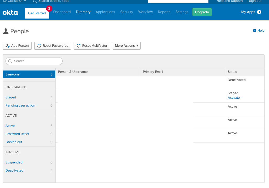This screenshot has width=269, height=188.
Task: Click the add-person plus icon
Action: pyautogui.click(x=7, y=46)
